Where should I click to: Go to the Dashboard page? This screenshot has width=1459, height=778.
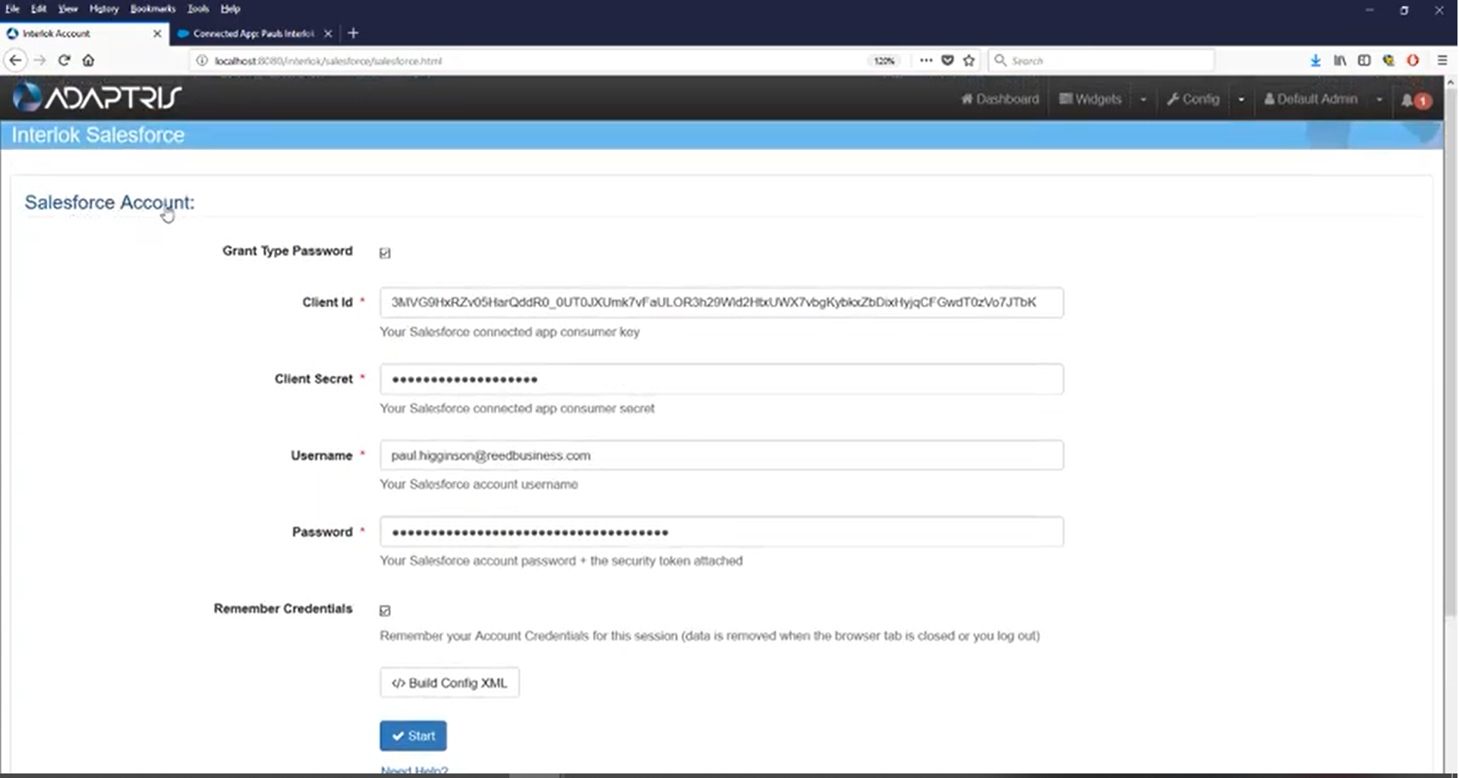[1000, 99]
